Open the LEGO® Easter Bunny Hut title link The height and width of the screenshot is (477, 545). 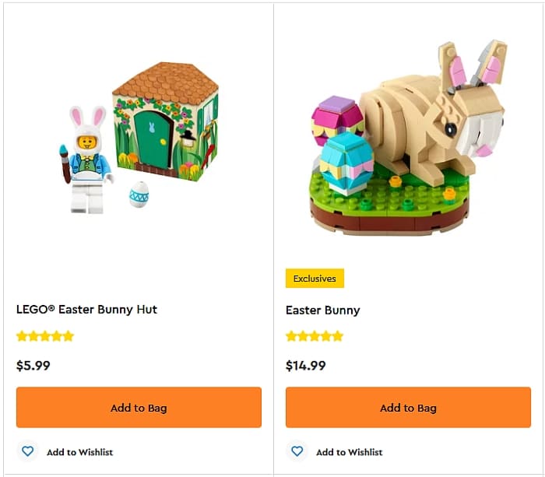[86, 309]
